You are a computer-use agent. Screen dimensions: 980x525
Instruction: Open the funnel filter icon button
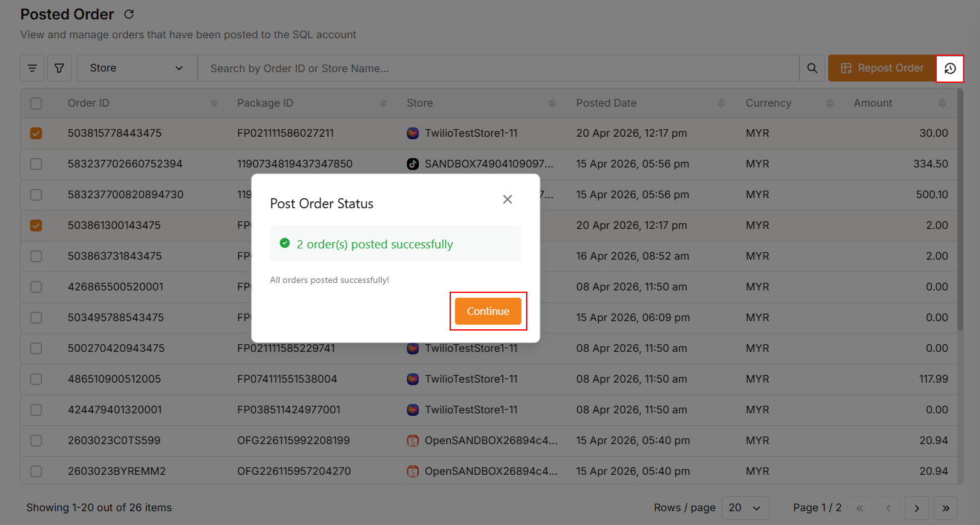(59, 68)
